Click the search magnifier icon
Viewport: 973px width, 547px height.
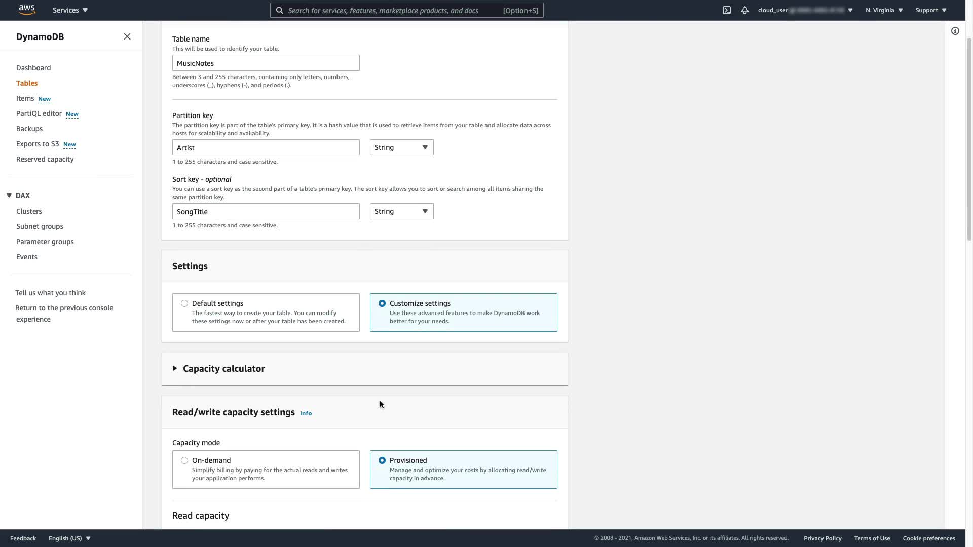pos(279,10)
